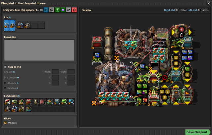Click the green button with purple square
The height and width of the screenshot is (135, 212).
tap(63, 10)
